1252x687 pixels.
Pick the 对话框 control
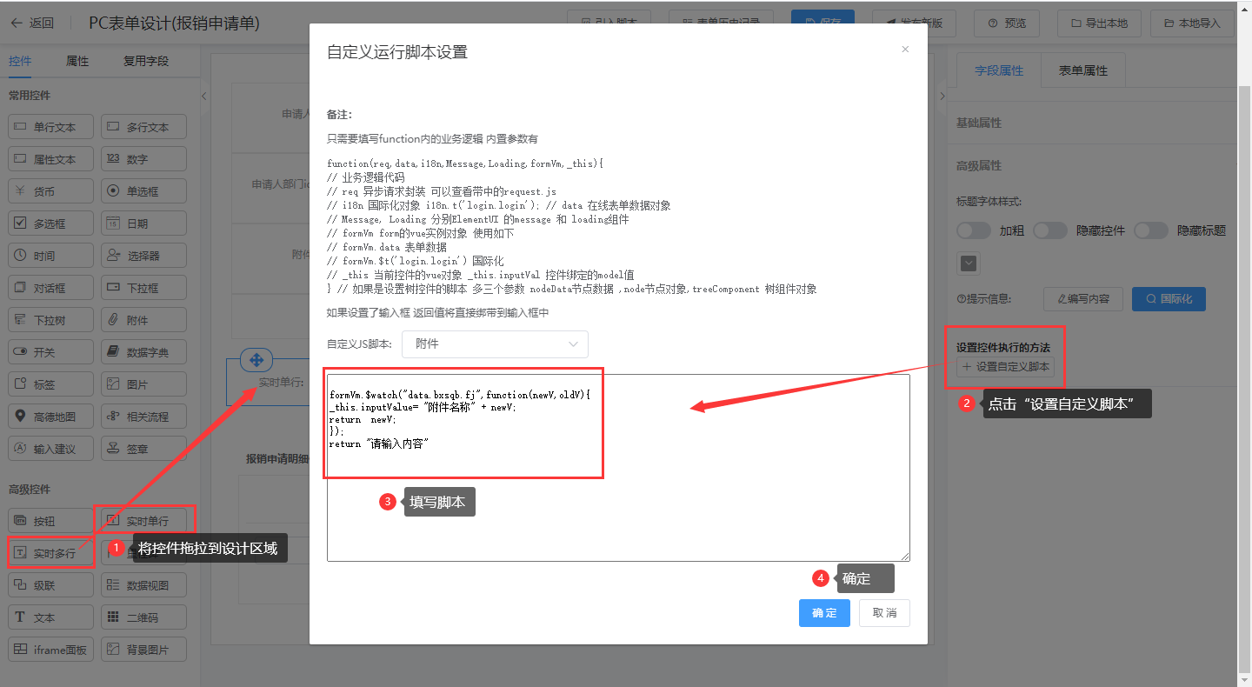50,288
